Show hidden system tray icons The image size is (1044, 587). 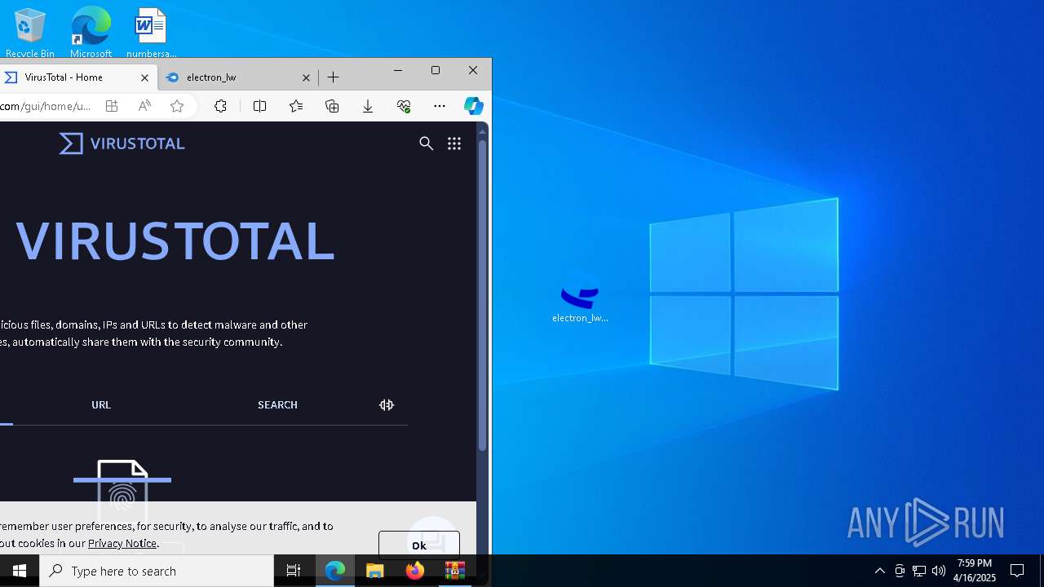click(x=880, y=571)
